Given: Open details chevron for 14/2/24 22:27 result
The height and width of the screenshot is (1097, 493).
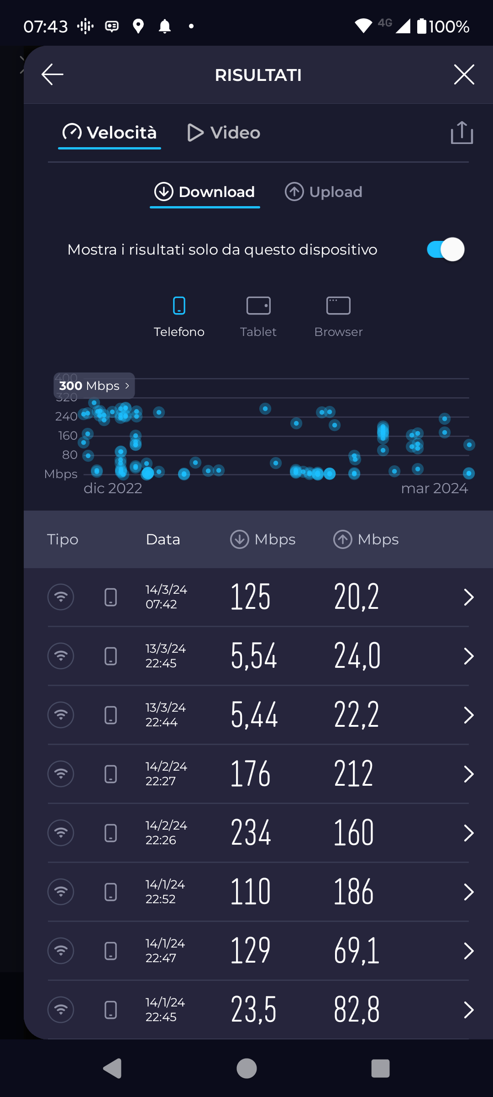Looking at the screenshot, I should coord(468,774).
